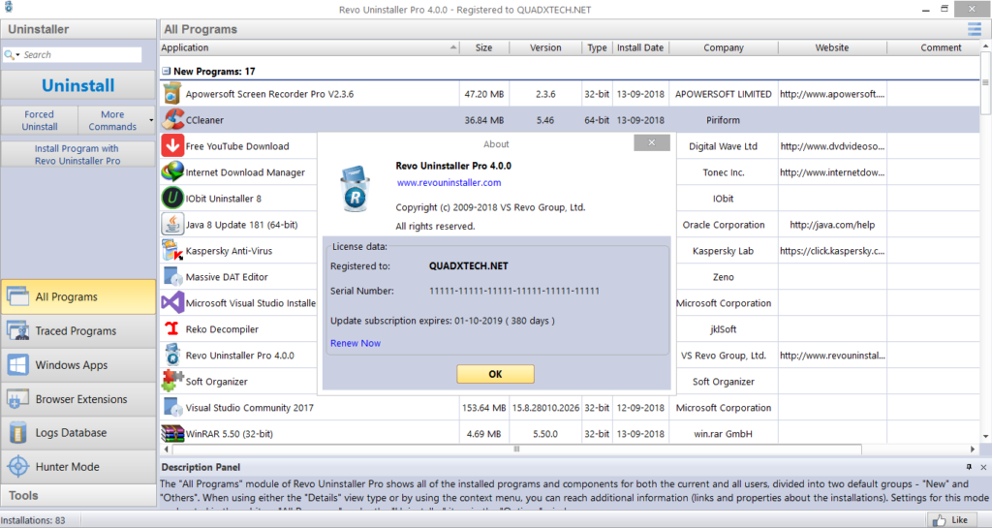Click the Uninstall button
This screenshot has height=528, width=992.
(x=78, y=85)
